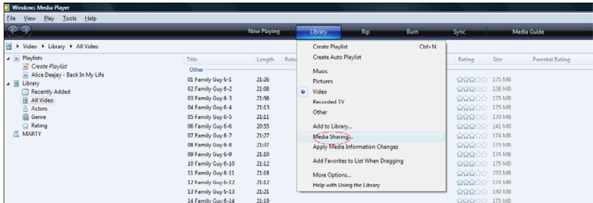Screen dimensions: 593x203
Task: Select the Genre tree item
Action: click(39, 117)
